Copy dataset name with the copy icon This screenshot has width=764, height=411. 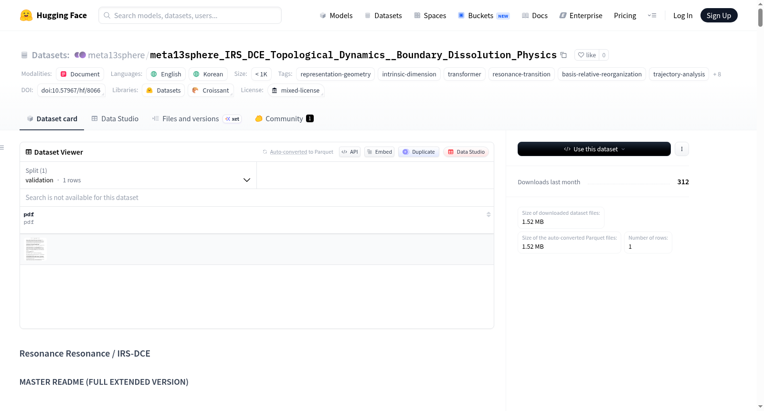[563, 55]
